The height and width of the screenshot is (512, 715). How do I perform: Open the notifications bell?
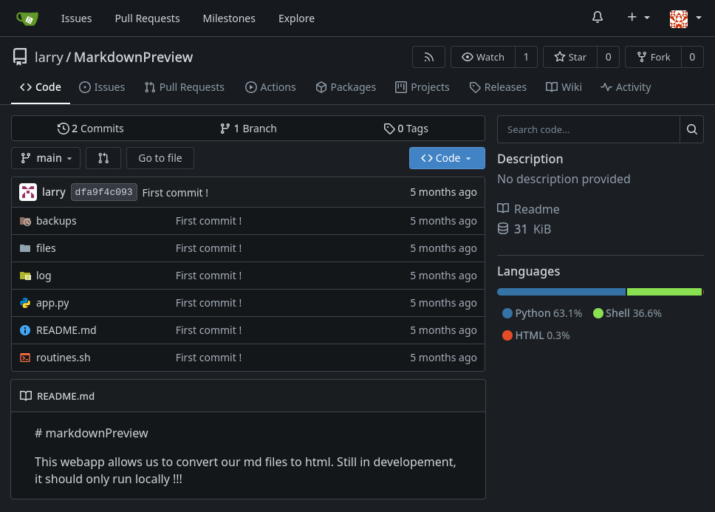pyautogui.click(x=598, y=18)
